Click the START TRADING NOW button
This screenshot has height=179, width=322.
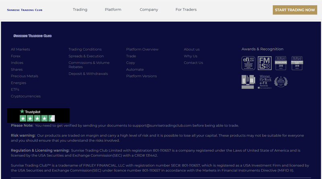[x=295, y=10]
